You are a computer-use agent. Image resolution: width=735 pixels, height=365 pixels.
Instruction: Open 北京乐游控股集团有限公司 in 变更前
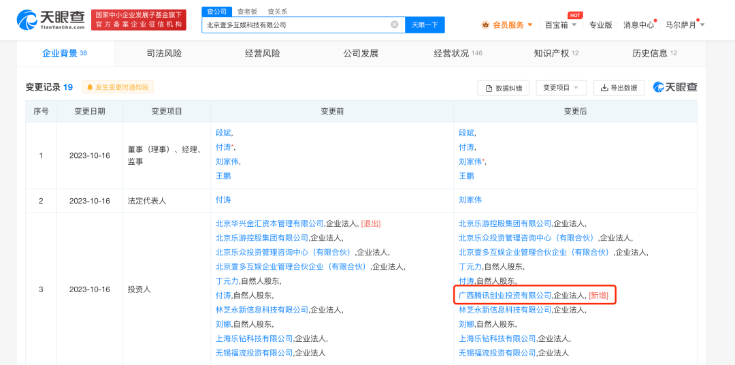point(262,238)
